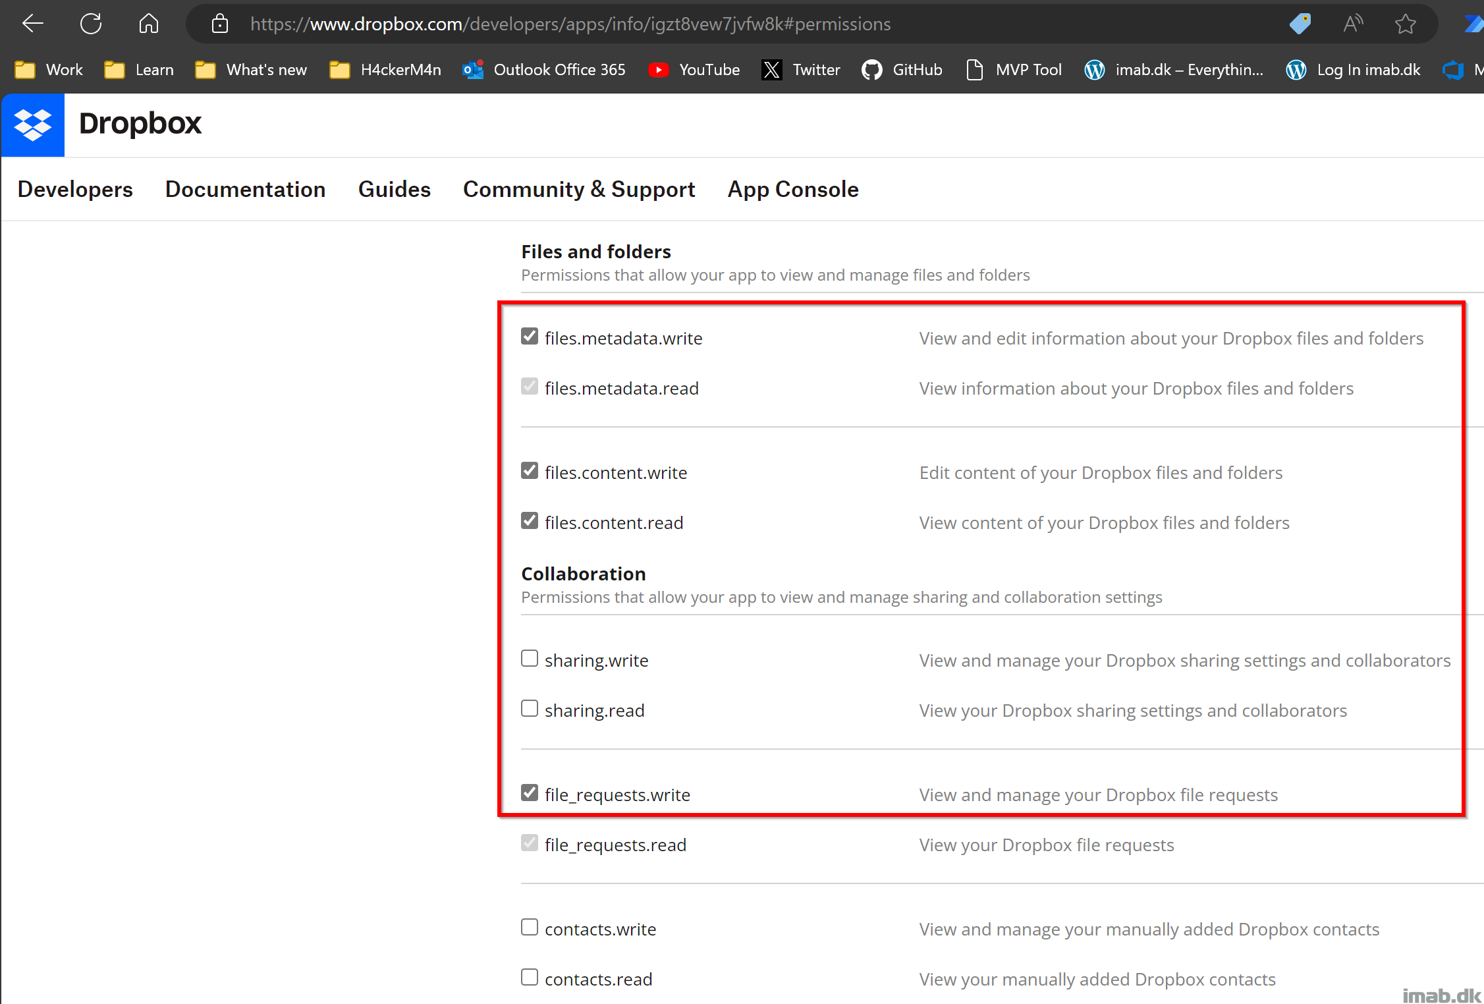The height and width of the screenshot is (1004, 1484).
Task: Reload the page with the refresh icon
Action: 91,24
